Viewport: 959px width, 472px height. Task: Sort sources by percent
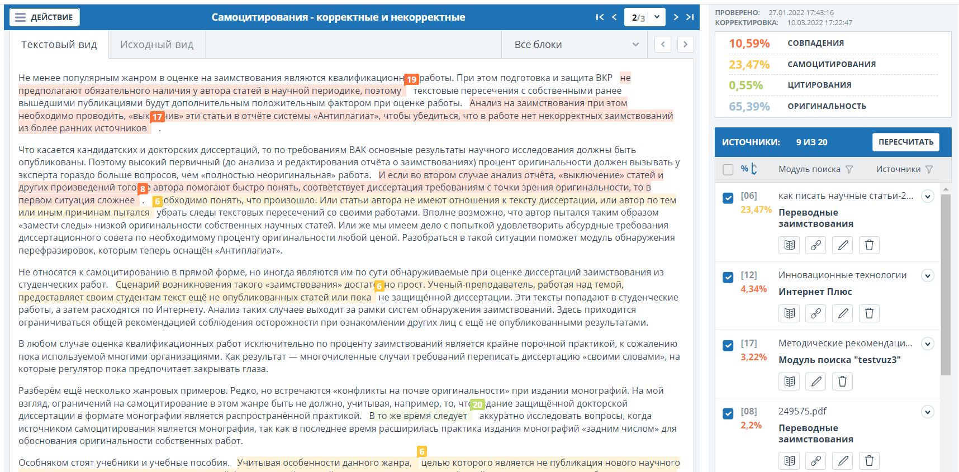point(749,169)
